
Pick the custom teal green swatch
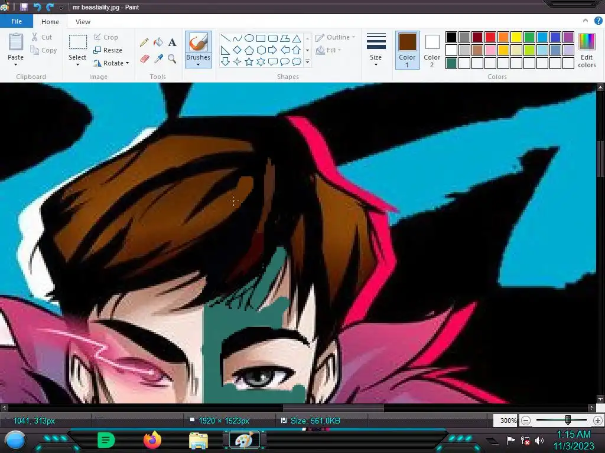pyautogui.click(x=451, y=63)
